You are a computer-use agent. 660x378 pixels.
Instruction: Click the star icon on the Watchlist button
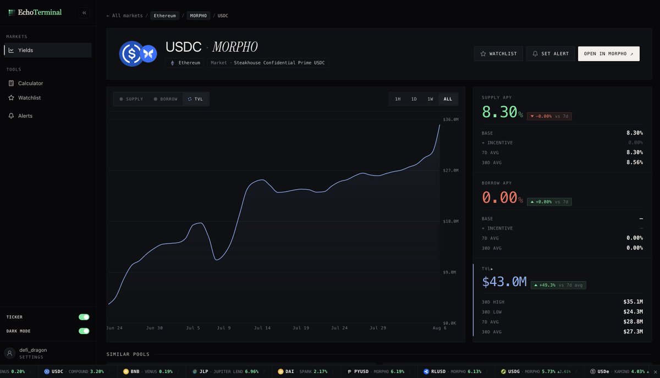[483, 54]
